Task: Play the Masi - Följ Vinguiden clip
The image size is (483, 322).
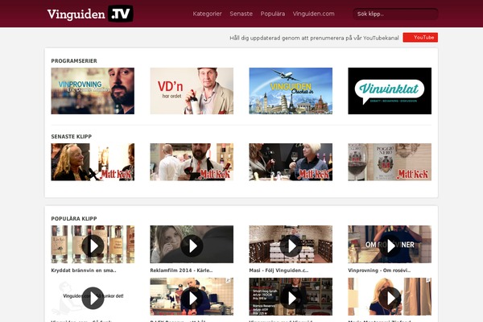Action: [x=291, y=246]
